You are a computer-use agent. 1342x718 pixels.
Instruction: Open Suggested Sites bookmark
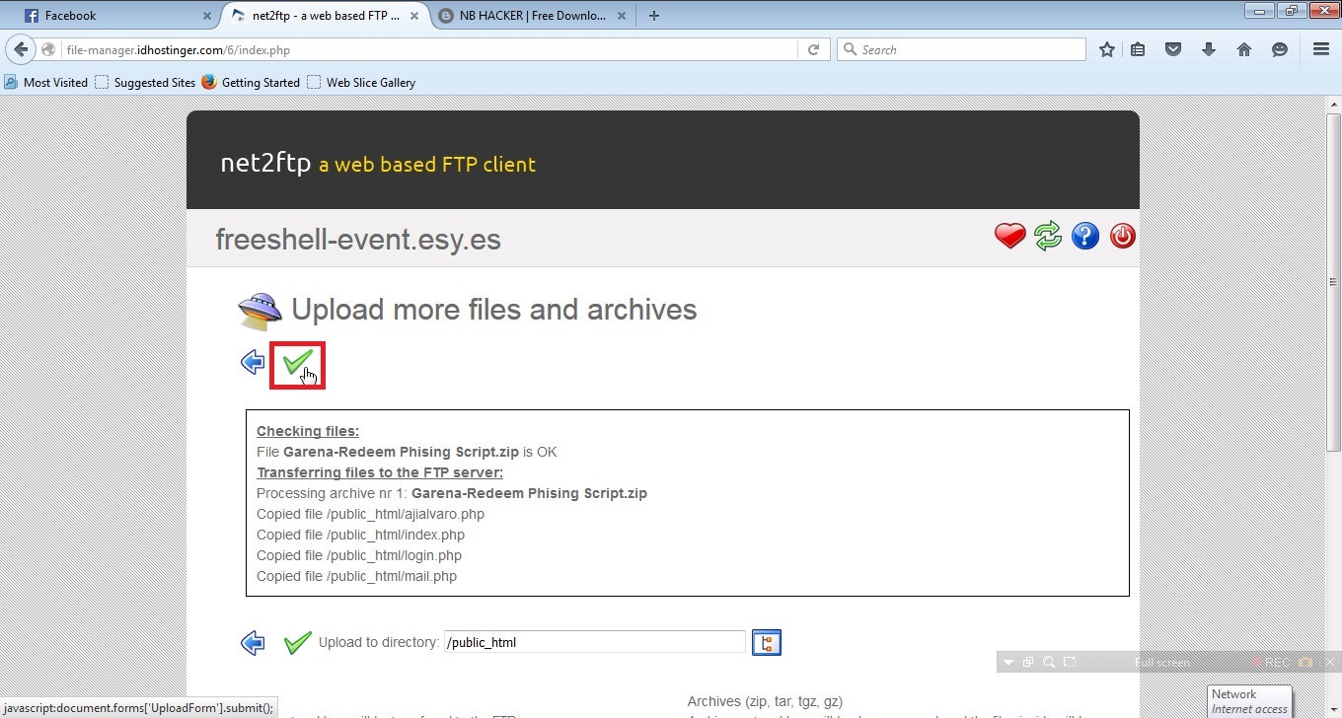point(145,83)
